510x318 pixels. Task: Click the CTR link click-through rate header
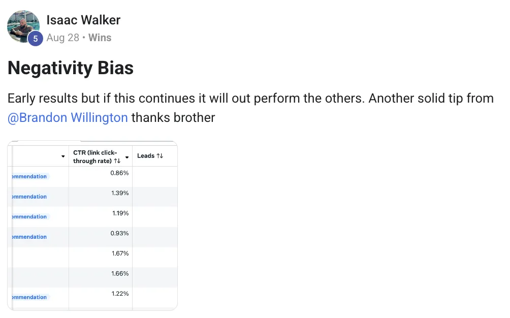[x=94, y=156]
